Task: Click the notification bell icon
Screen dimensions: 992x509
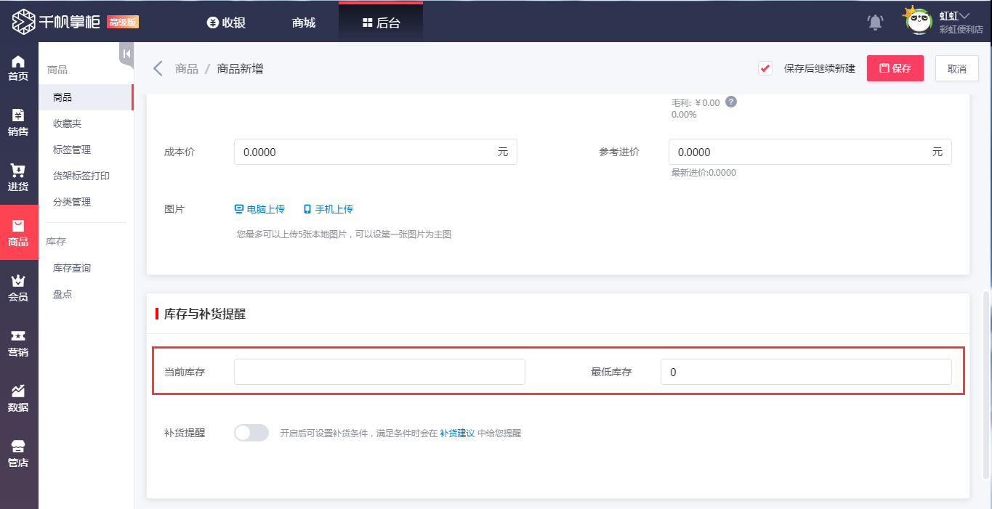Action: click(875, 21)
